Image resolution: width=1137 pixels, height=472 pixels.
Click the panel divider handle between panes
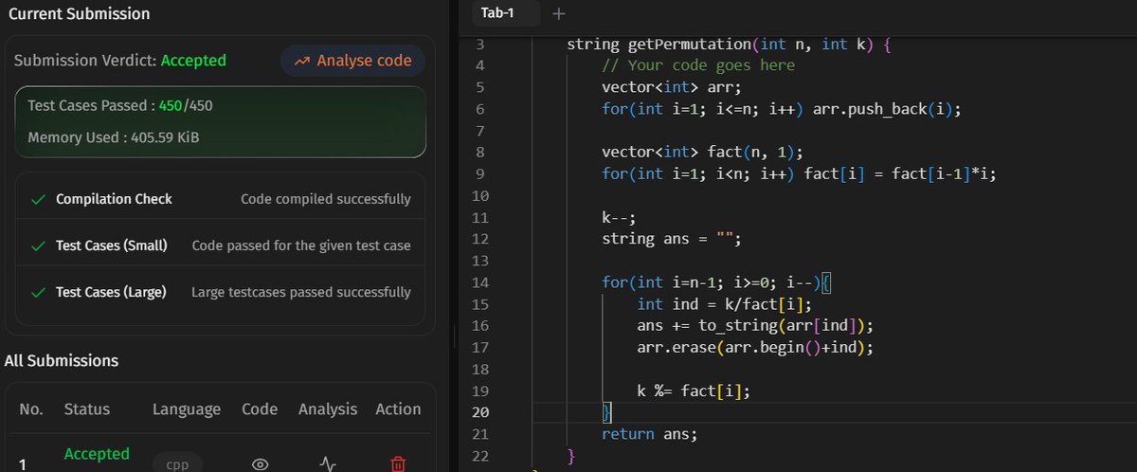click(x=455, y=336)
